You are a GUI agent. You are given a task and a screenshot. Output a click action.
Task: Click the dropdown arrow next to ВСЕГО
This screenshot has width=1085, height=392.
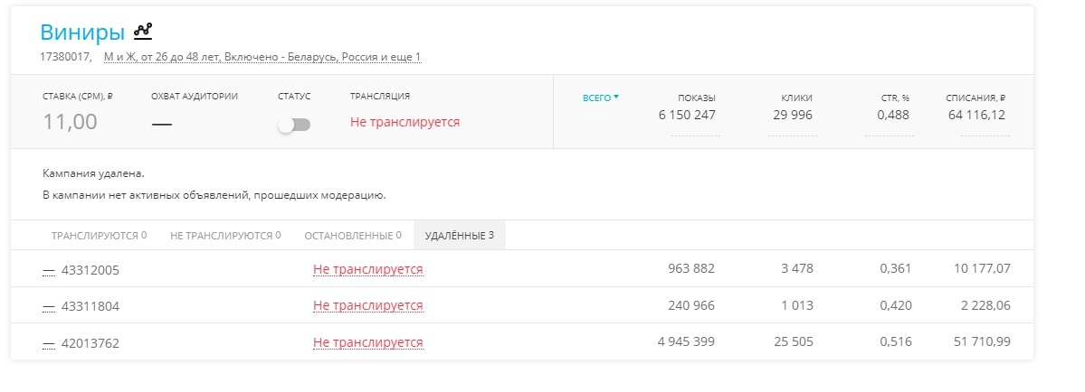point(616,98)
